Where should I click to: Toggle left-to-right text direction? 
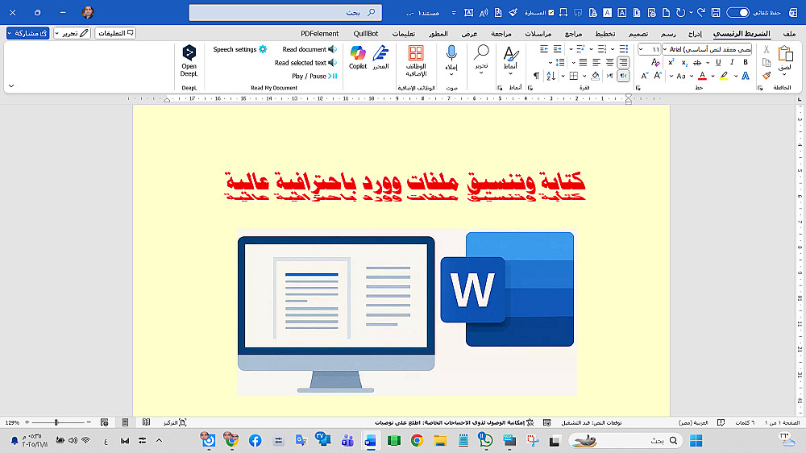click(x=609, y=76)
